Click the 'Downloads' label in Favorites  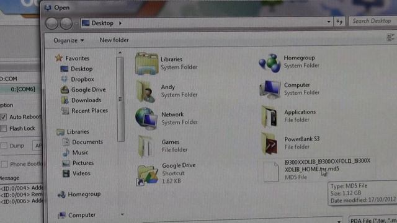click(86, 100)
